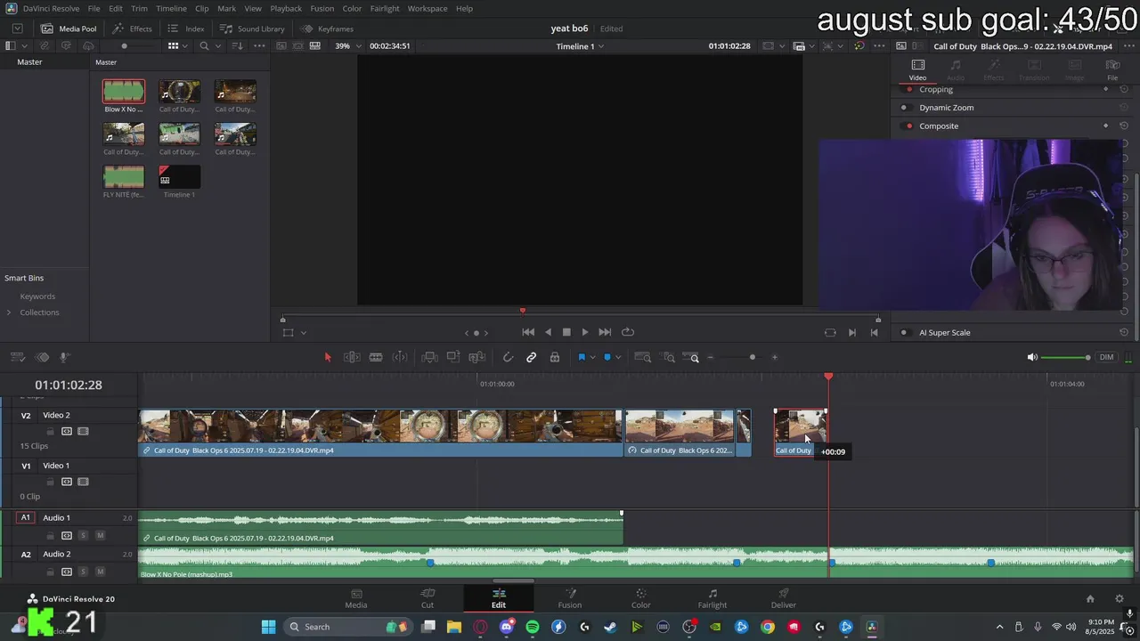1140x641 pixels.
Task: Open the Index panel
Action: [186, 28]
